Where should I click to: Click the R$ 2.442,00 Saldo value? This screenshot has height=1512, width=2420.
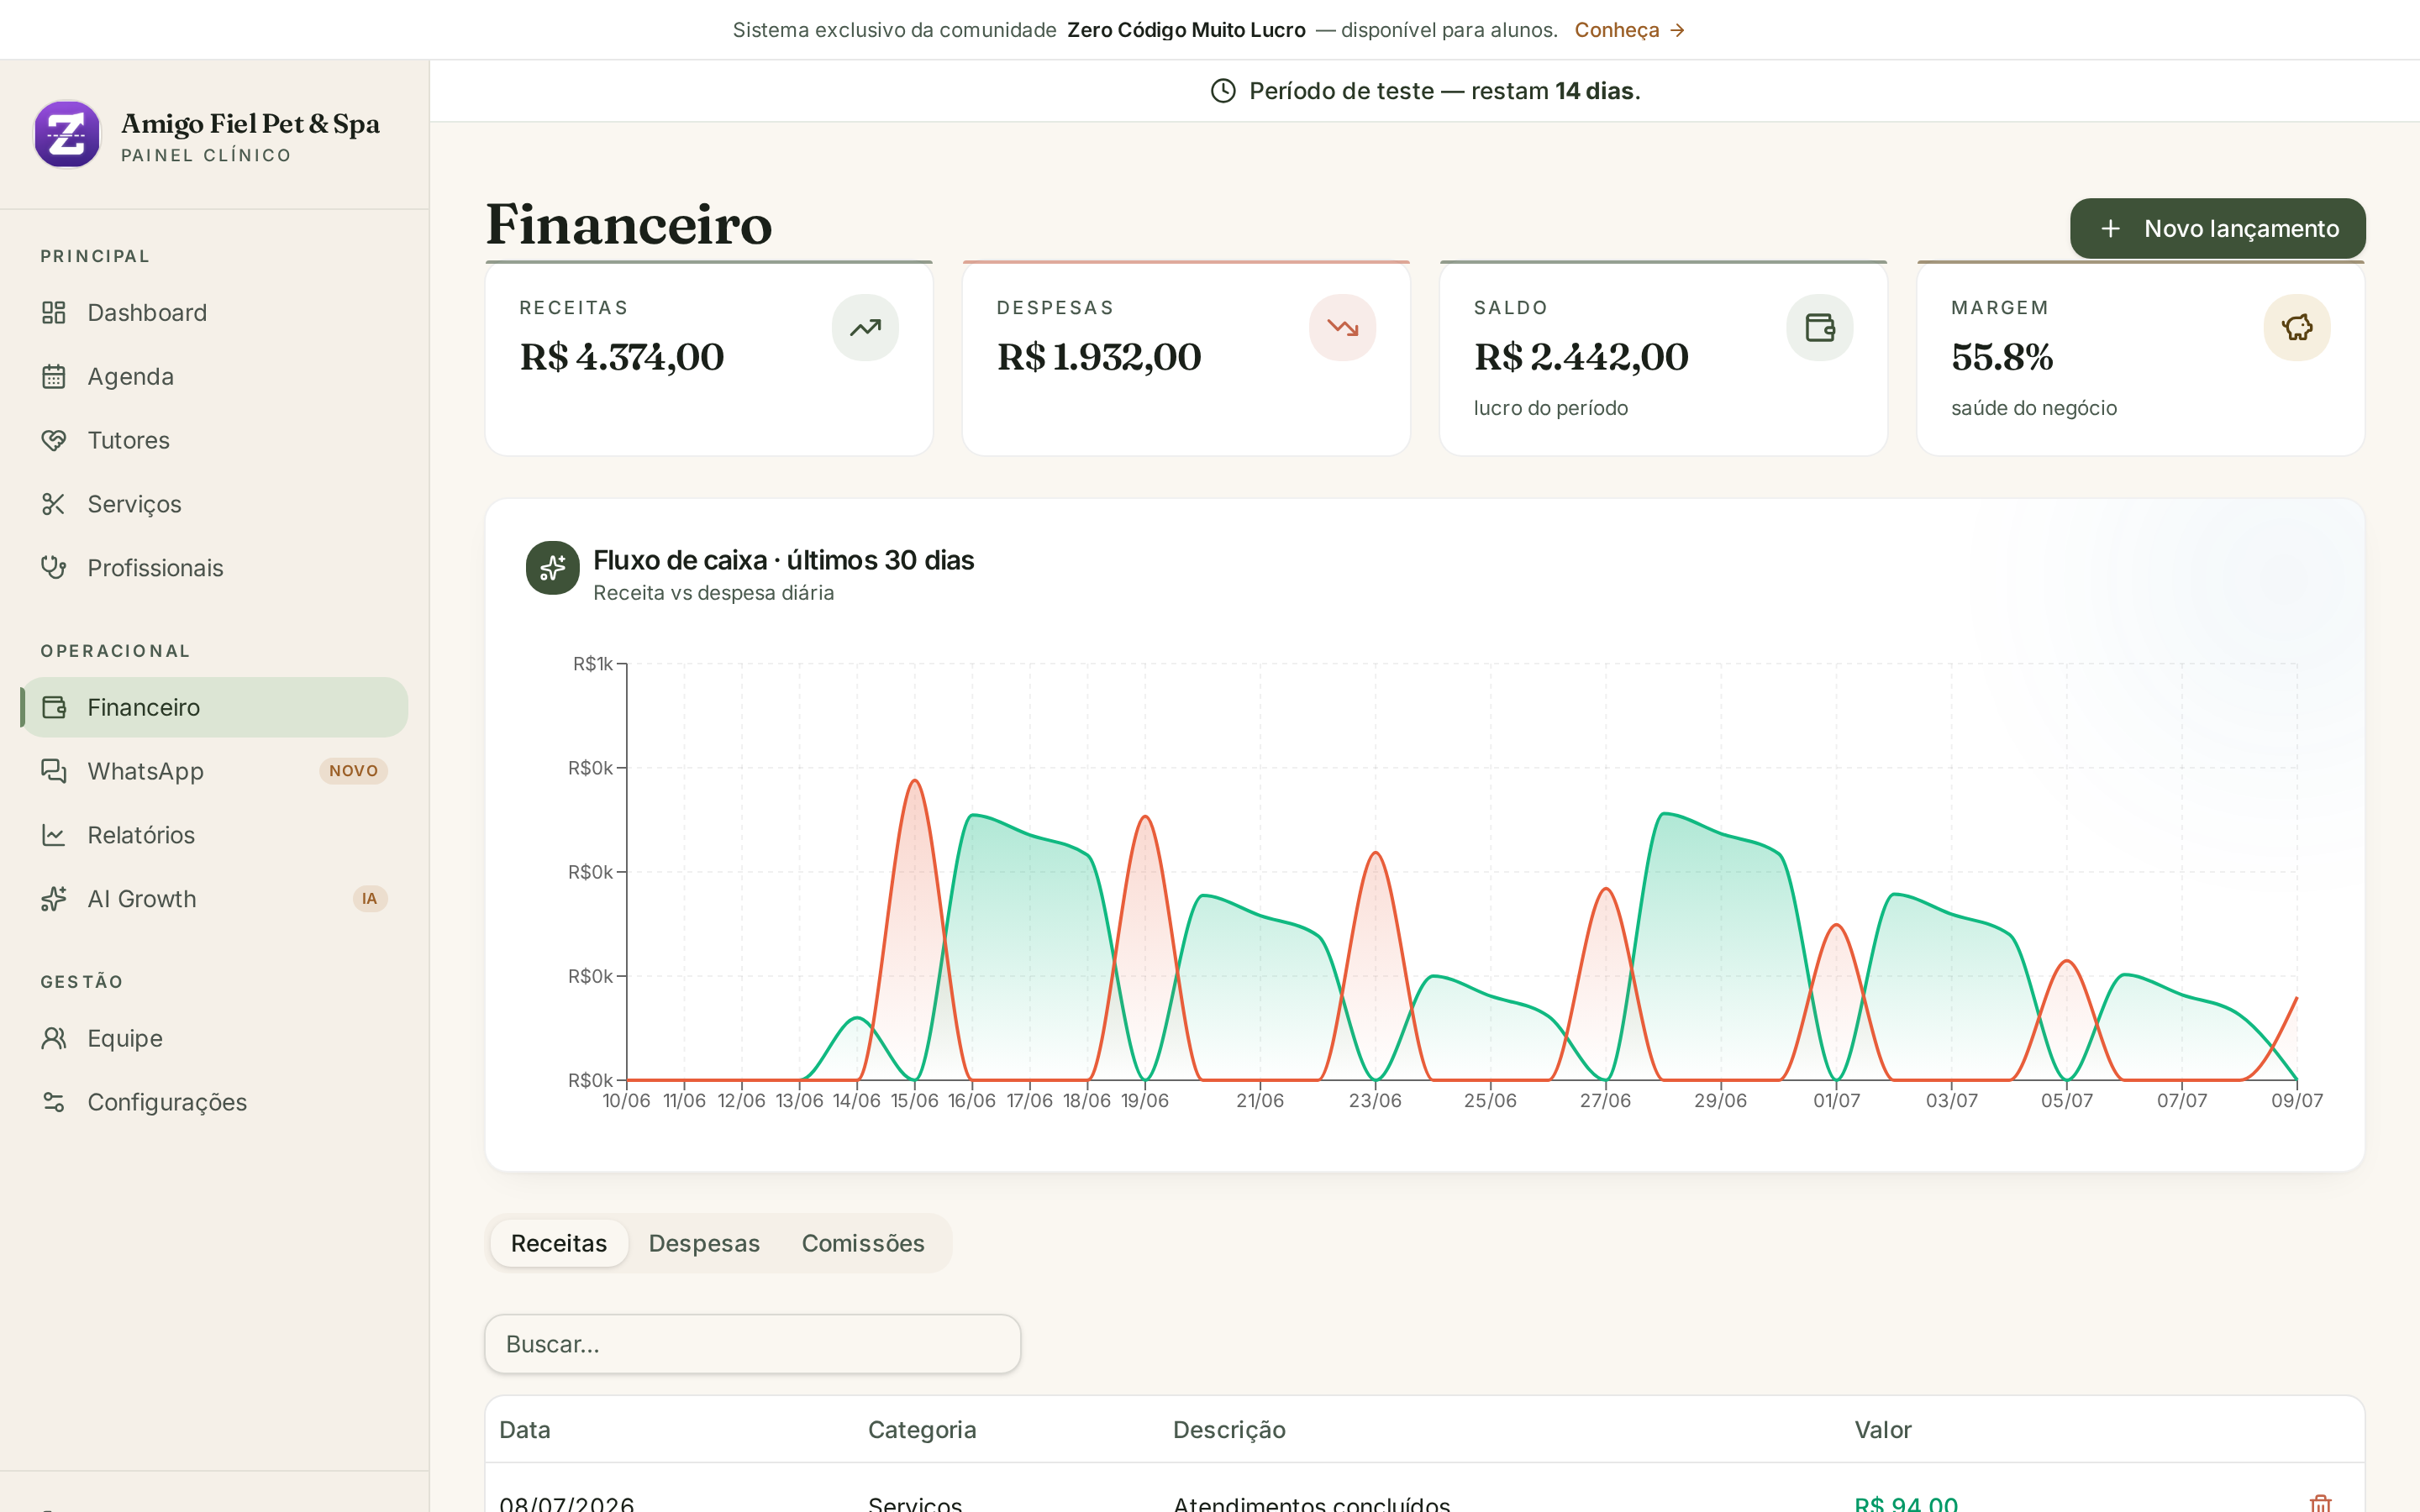point(1581,357)
